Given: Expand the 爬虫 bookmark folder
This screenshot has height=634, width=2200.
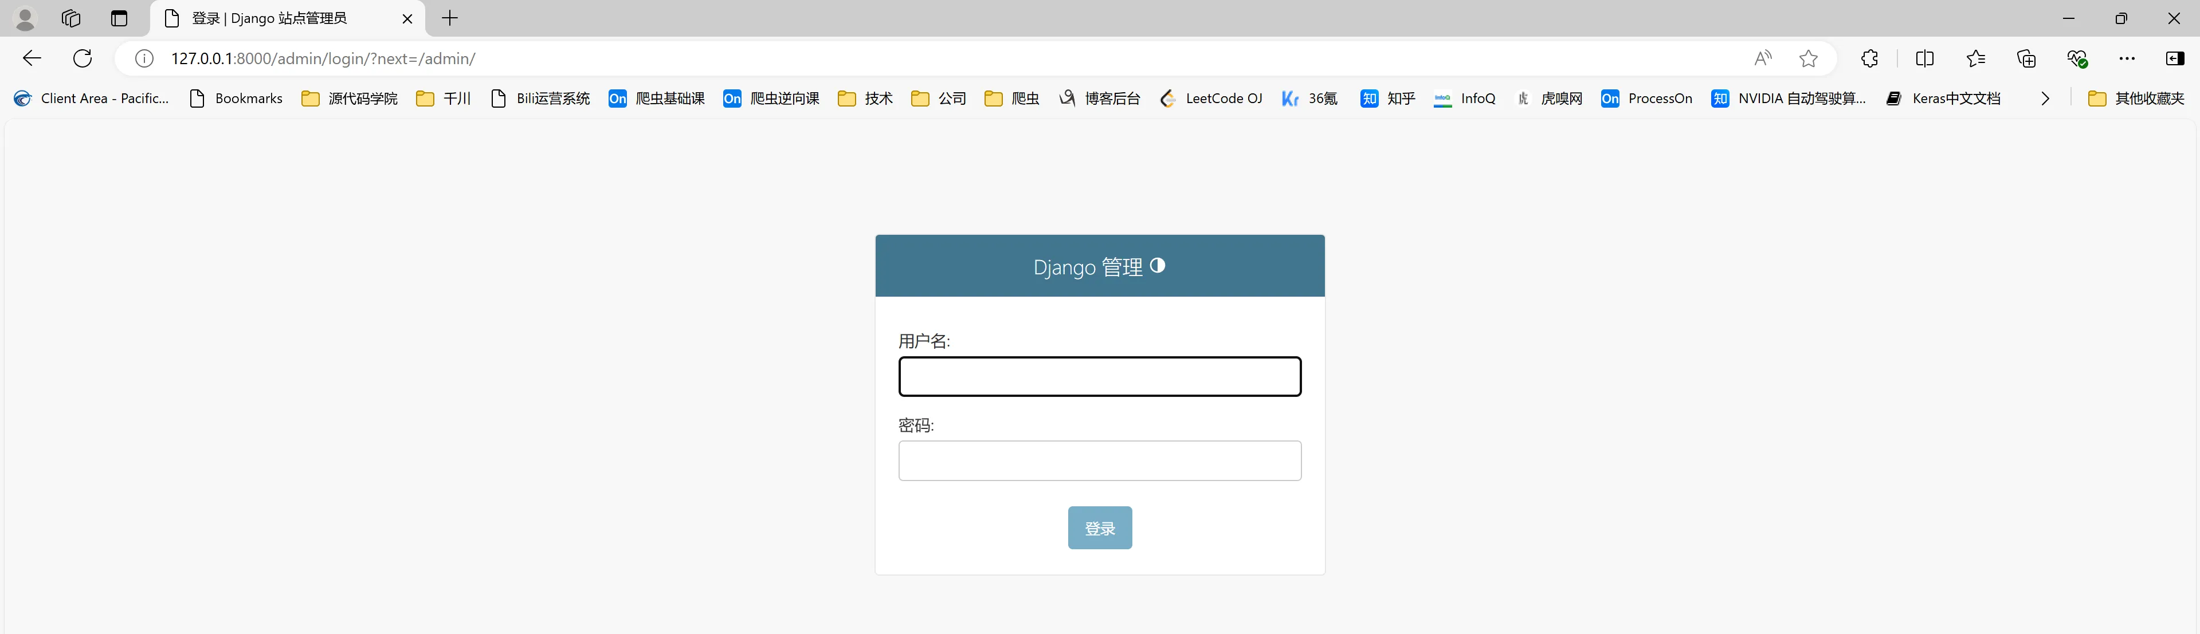Looking at the screenshot, I should (x=1012, y=98).
